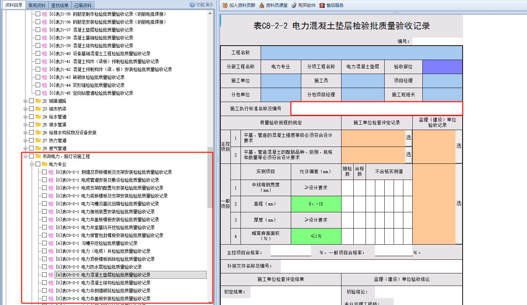Switch to the 资料目录 tab
Image resolution: width=527 pixels, height=305 pixels.
coord(14,5)
